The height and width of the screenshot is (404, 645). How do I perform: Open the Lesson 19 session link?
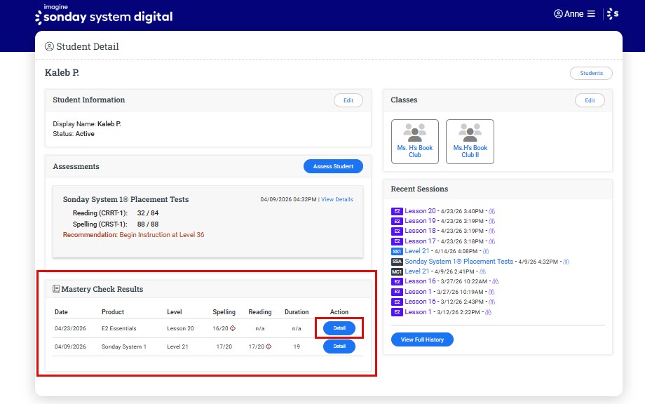click(420, 221)
